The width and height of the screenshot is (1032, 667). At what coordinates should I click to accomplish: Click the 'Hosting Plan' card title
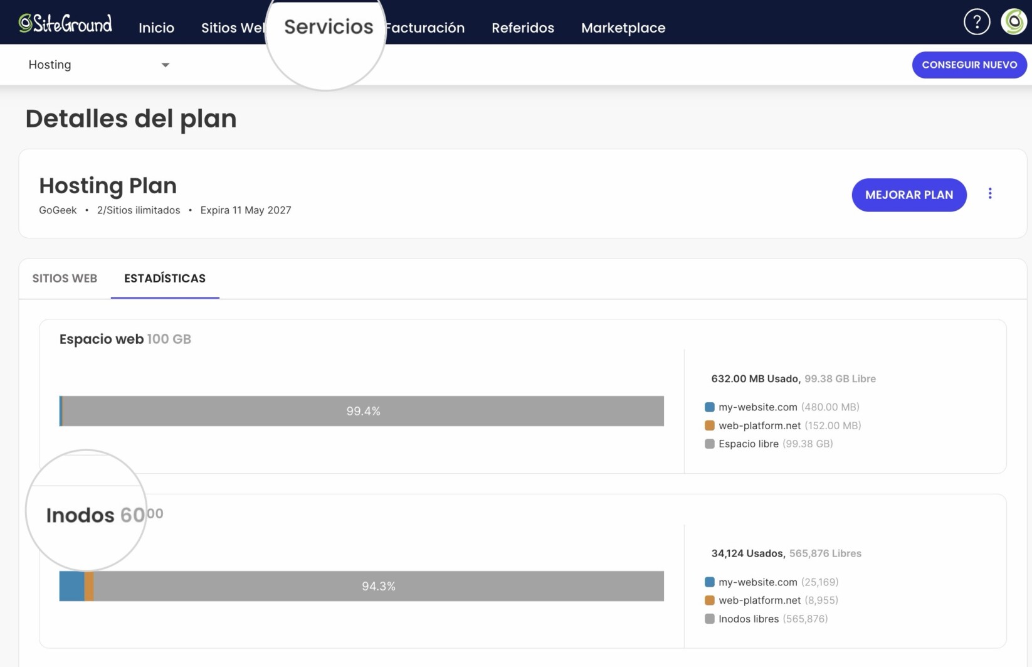click(x=108, y=186)
